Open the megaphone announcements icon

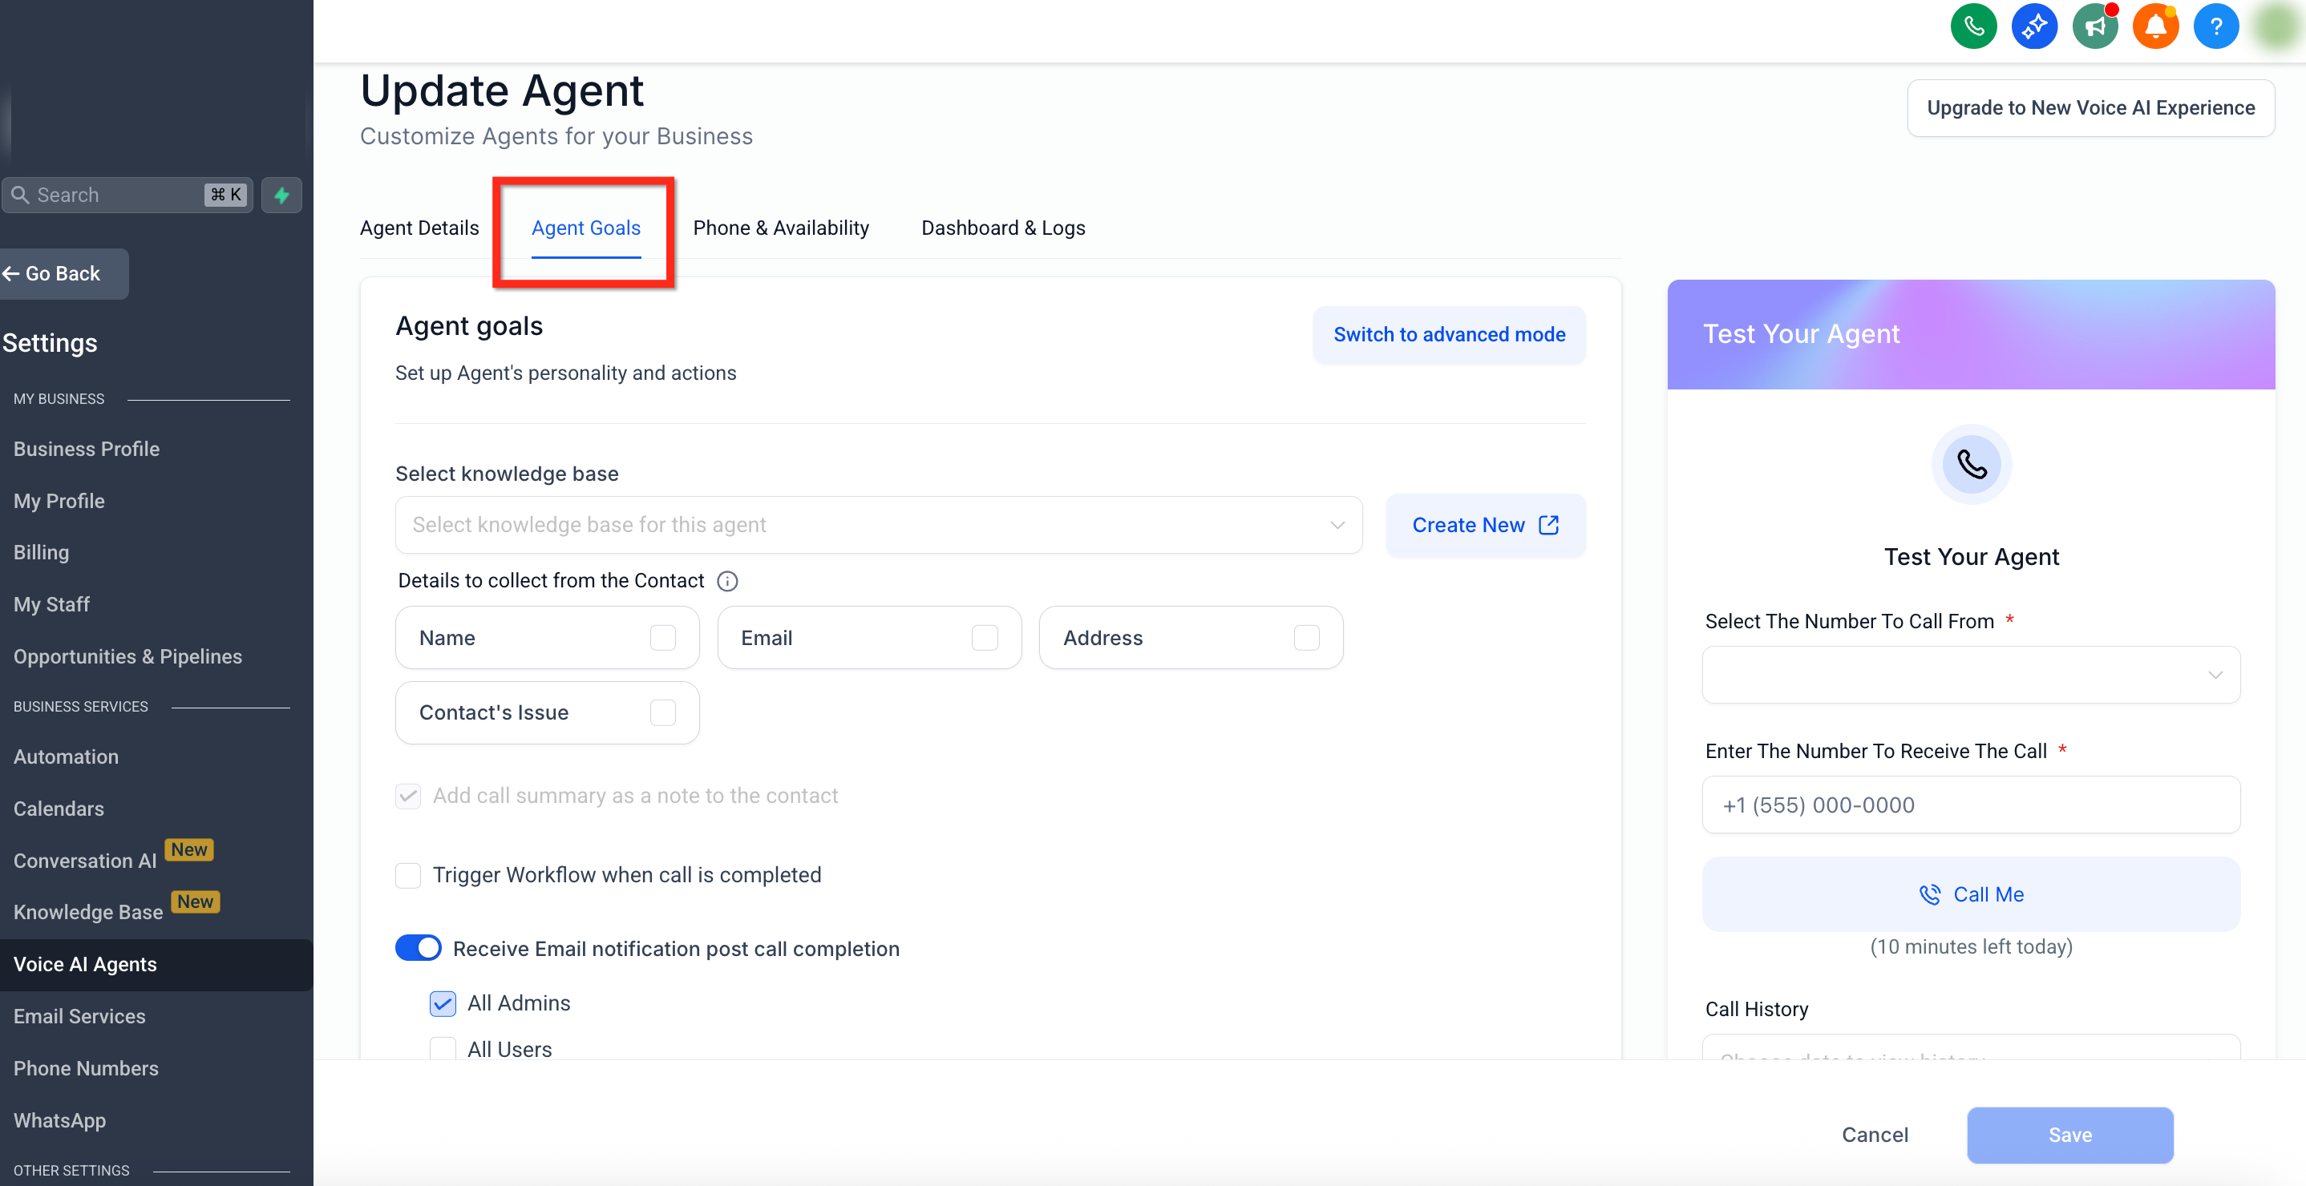[x=2095, y=26]
